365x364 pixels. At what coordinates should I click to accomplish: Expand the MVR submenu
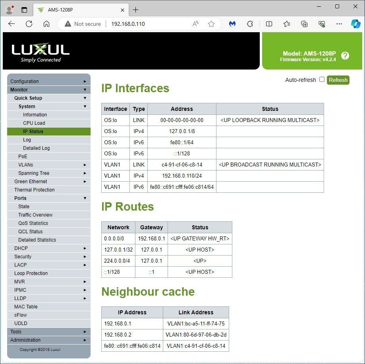pyautogui.click(x=49, y=282)
